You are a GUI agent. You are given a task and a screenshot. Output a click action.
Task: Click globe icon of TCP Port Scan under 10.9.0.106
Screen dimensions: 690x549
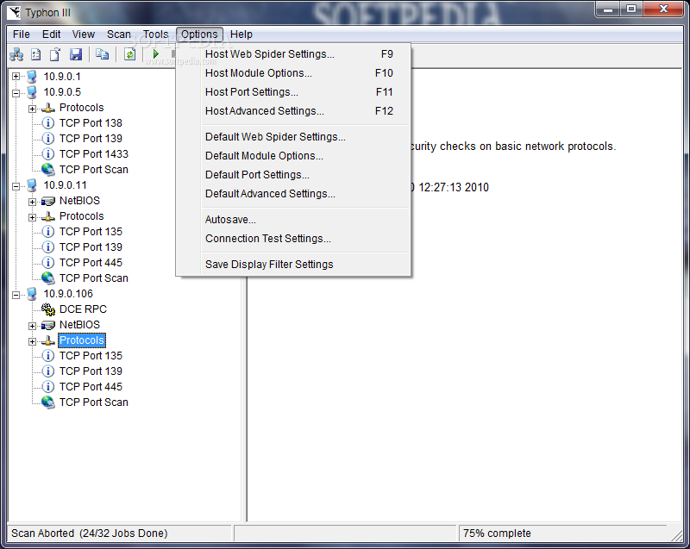point(48,402)
